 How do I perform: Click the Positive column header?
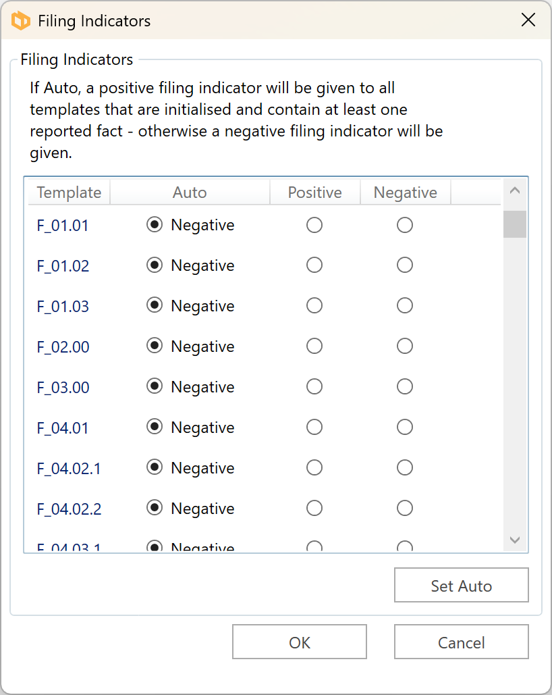(314, 192)
